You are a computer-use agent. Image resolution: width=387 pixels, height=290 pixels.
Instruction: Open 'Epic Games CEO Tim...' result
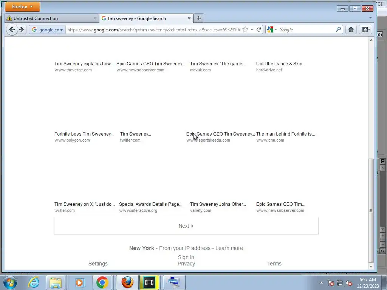(x=281, y=204)
